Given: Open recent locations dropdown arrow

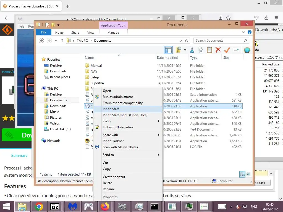Looking at the screenshot, I should [x=56, y=41].
